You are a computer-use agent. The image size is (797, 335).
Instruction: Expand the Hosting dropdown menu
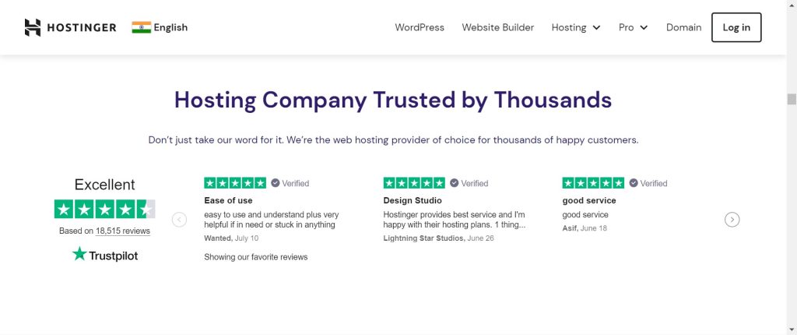pos(576,27)
